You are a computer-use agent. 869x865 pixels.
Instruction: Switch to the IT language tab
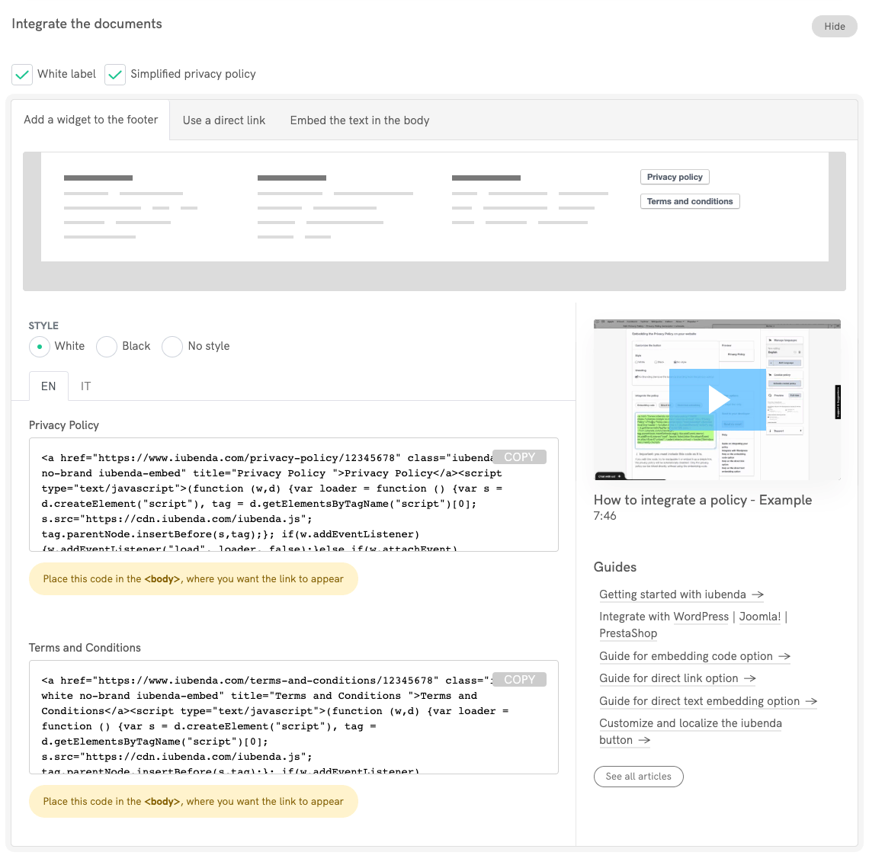coord(85,386)
